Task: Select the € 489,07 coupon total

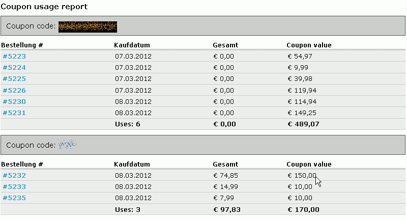Action: click(304, 124)
